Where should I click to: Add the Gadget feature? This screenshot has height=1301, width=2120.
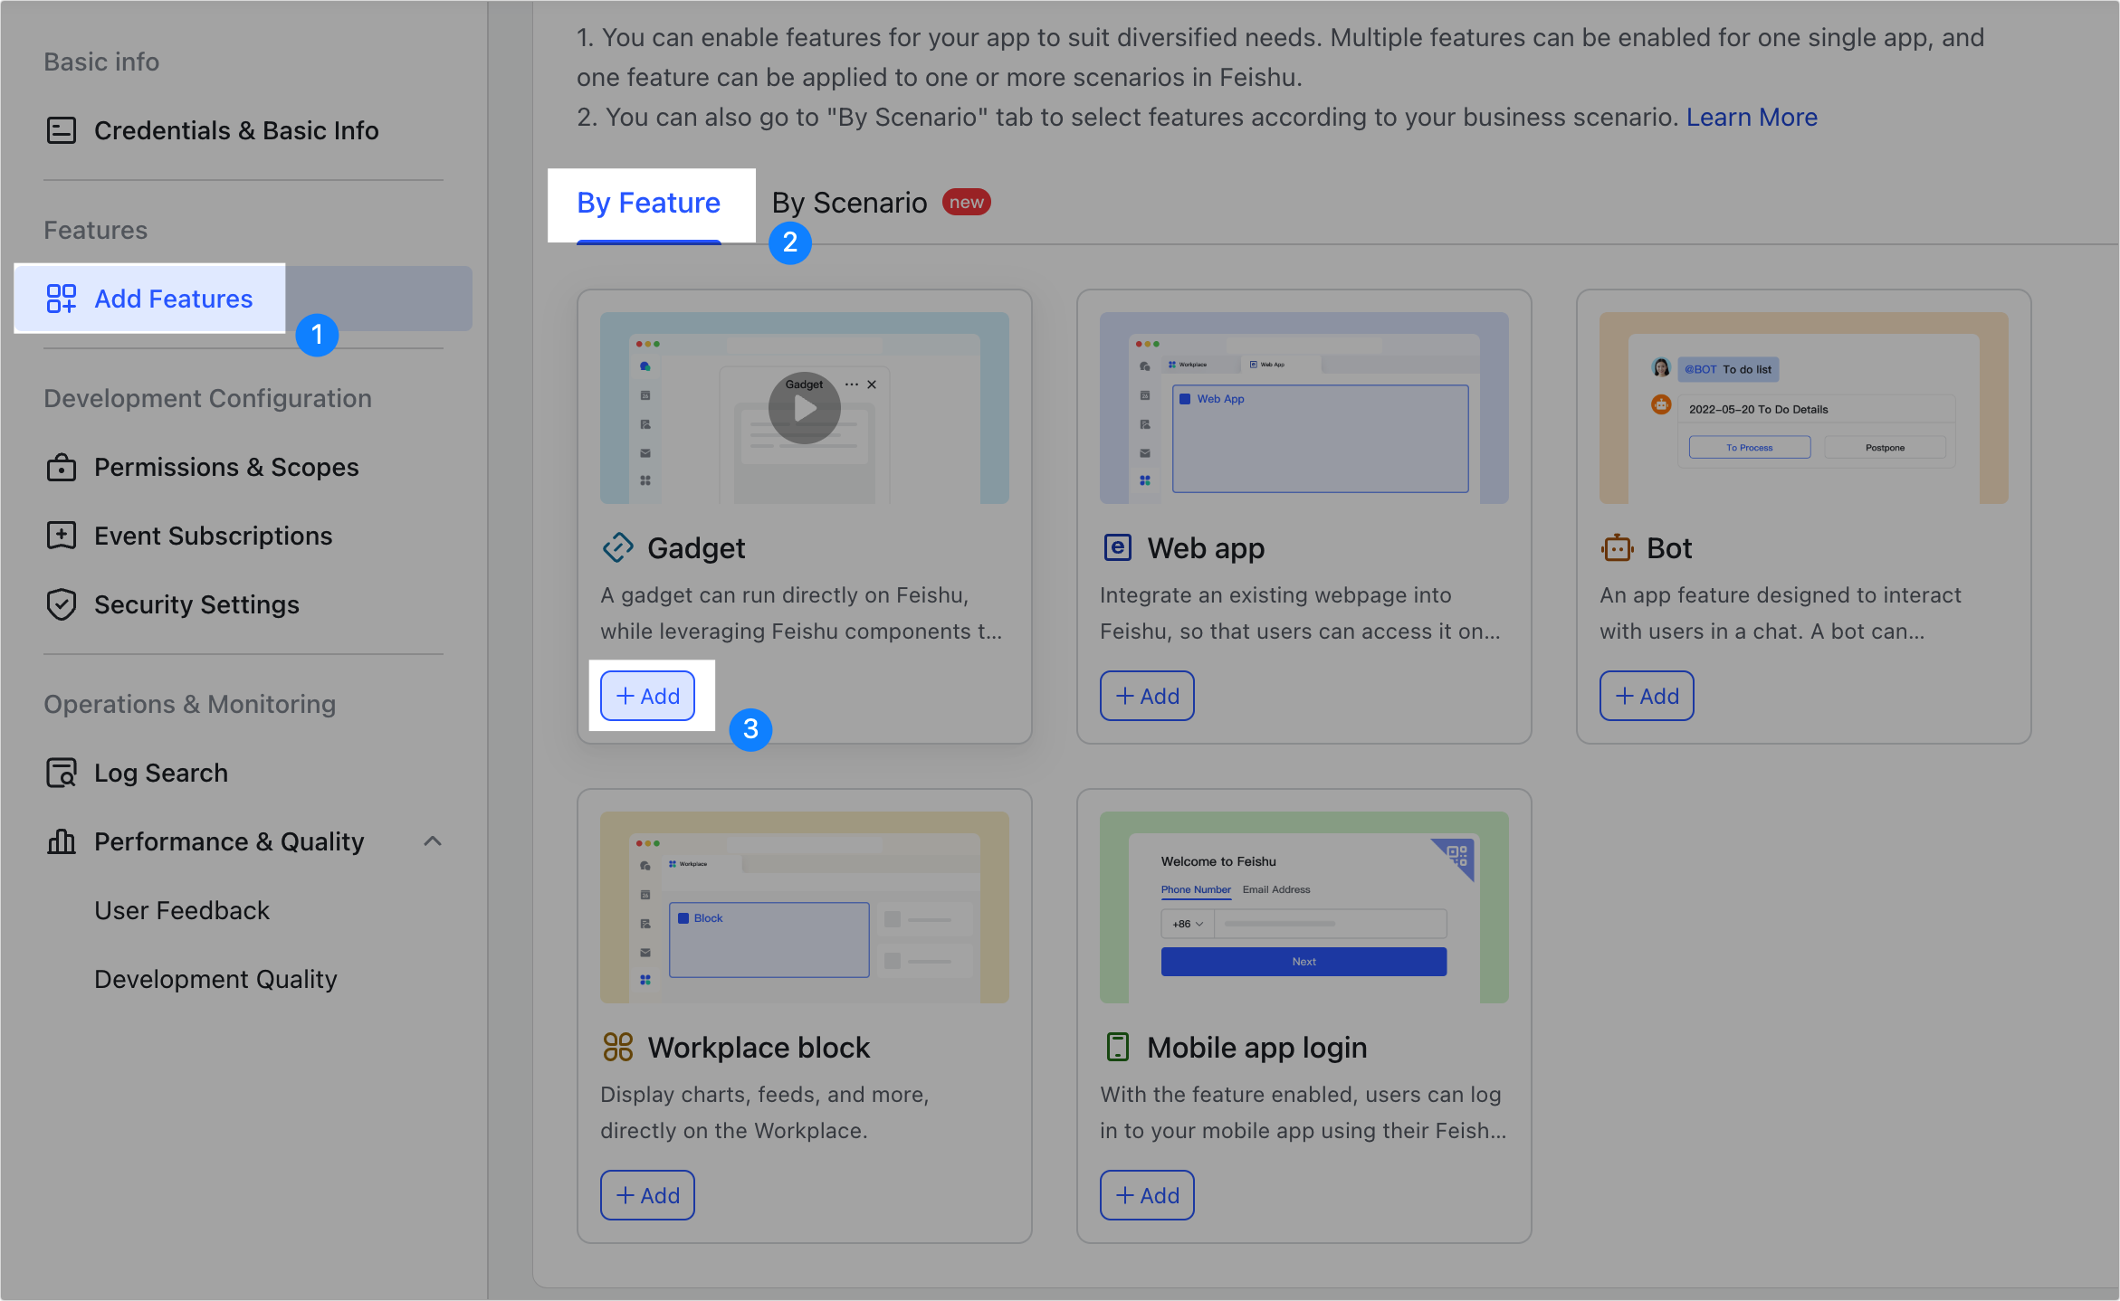pyautogui.click(x=648, y=696)
